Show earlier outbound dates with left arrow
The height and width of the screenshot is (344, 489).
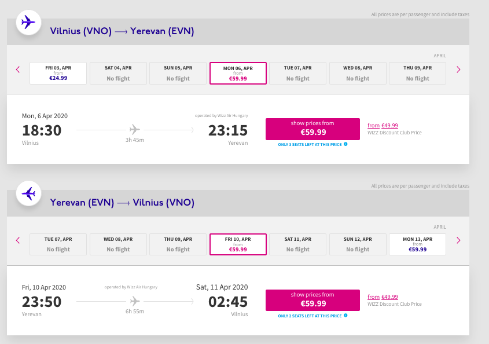click(x=18, y=69)
